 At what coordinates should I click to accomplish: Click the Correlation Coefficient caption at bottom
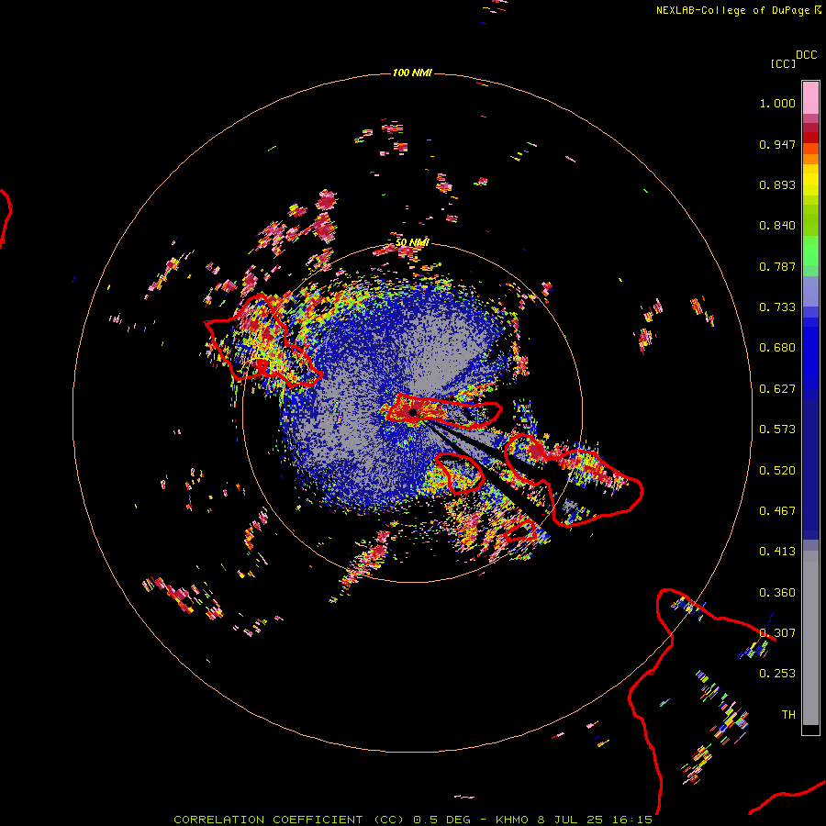[413, 820]
